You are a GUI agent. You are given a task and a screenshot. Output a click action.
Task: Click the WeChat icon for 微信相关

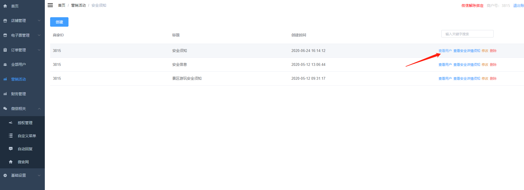tap(5, 109)
